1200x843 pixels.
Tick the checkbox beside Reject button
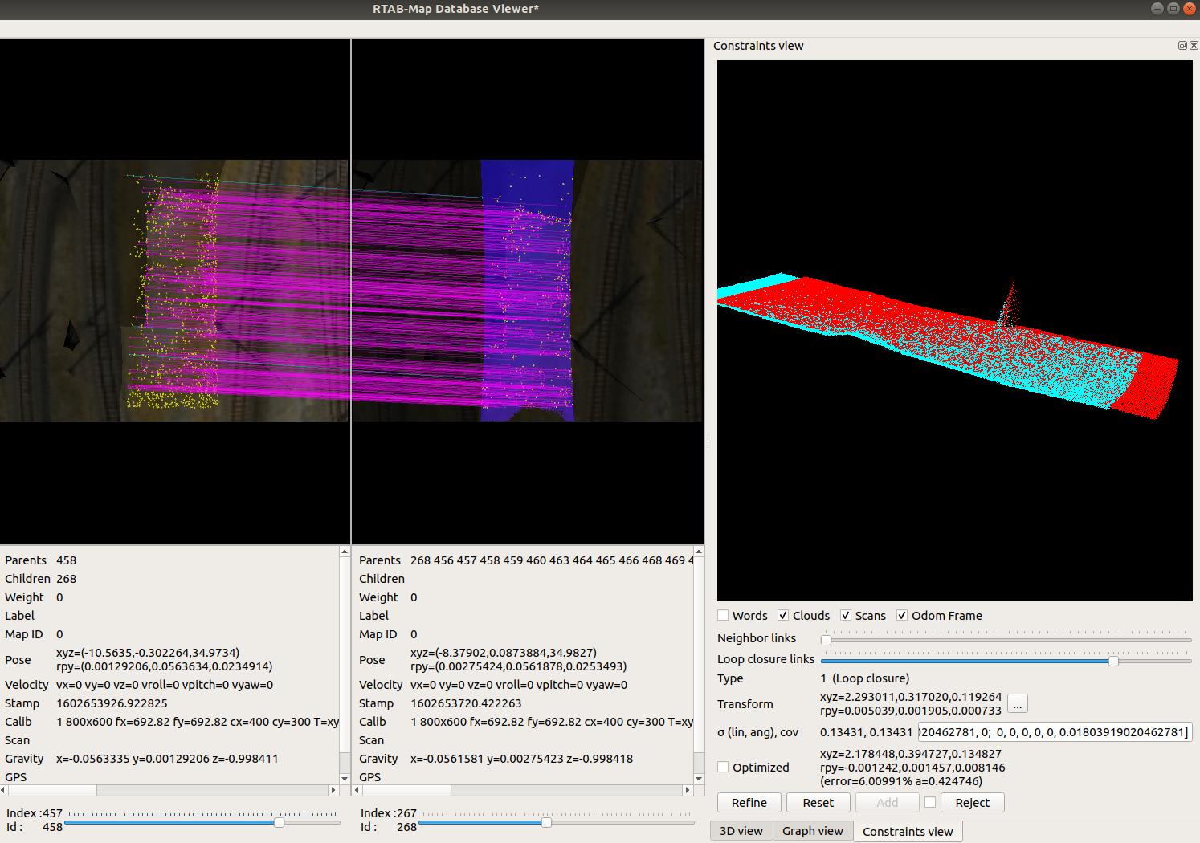point(930,802)
